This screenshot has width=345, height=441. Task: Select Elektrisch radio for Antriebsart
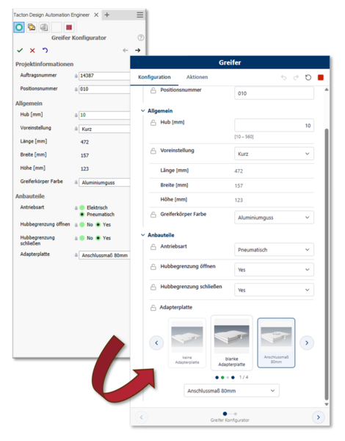(x=82, y=207)
